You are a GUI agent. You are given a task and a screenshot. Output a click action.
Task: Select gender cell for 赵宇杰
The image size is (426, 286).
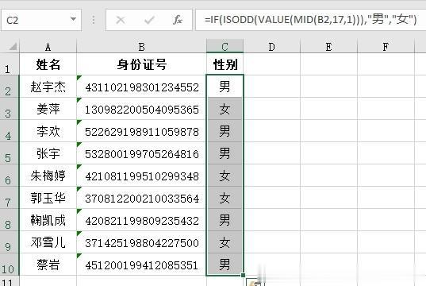(225, 87)
